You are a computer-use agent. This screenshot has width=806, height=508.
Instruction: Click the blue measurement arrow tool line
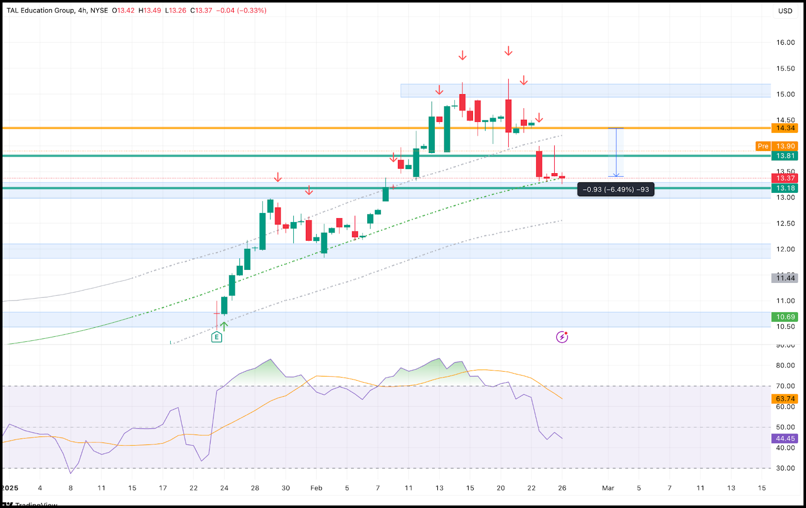(616, 152)
